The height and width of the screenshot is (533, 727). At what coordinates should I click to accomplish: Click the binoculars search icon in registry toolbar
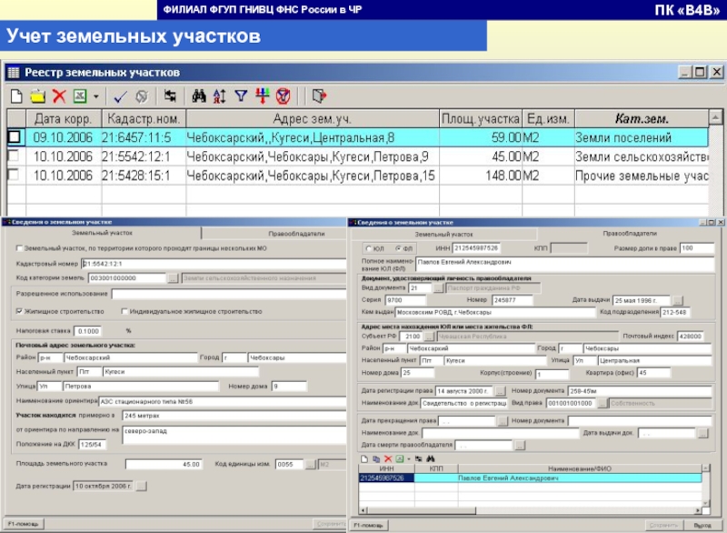pos(199,96)
